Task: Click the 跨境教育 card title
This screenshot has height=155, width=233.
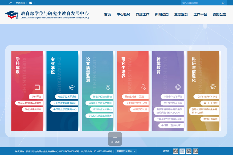Action: point(158,65)
